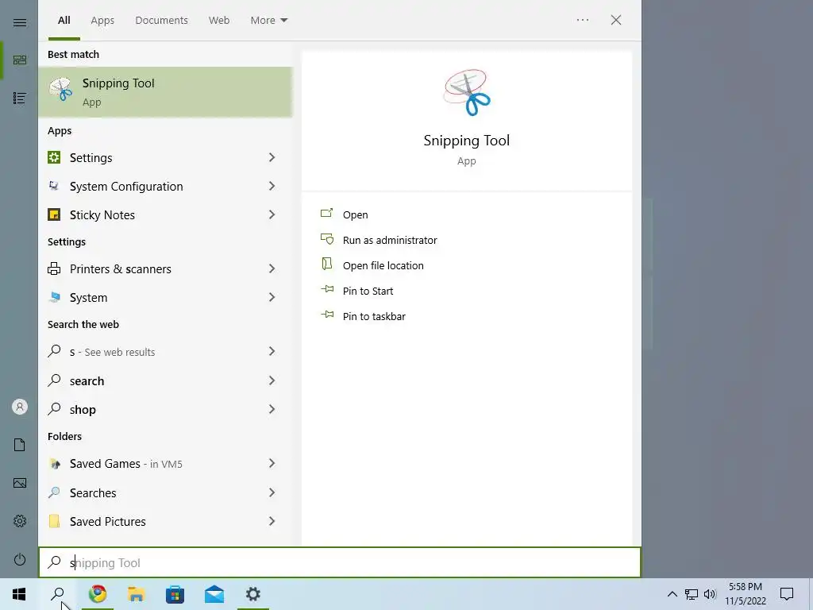Open the three-dot options menu in search
The height and width of the screenshot is (610, 813).
(x=583, y=20)
